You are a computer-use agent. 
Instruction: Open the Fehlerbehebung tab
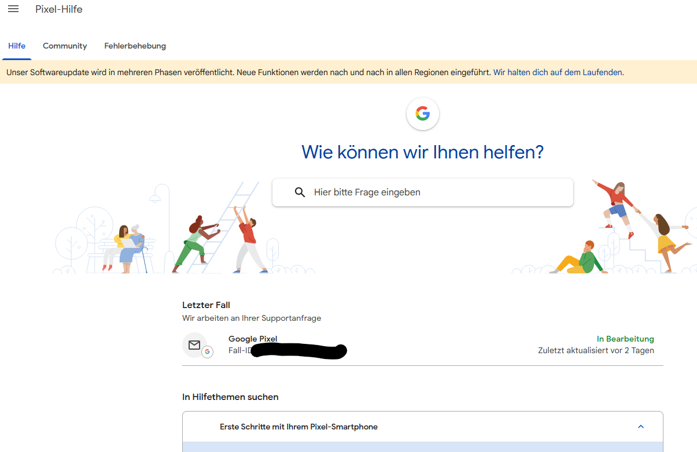(135, 46)
